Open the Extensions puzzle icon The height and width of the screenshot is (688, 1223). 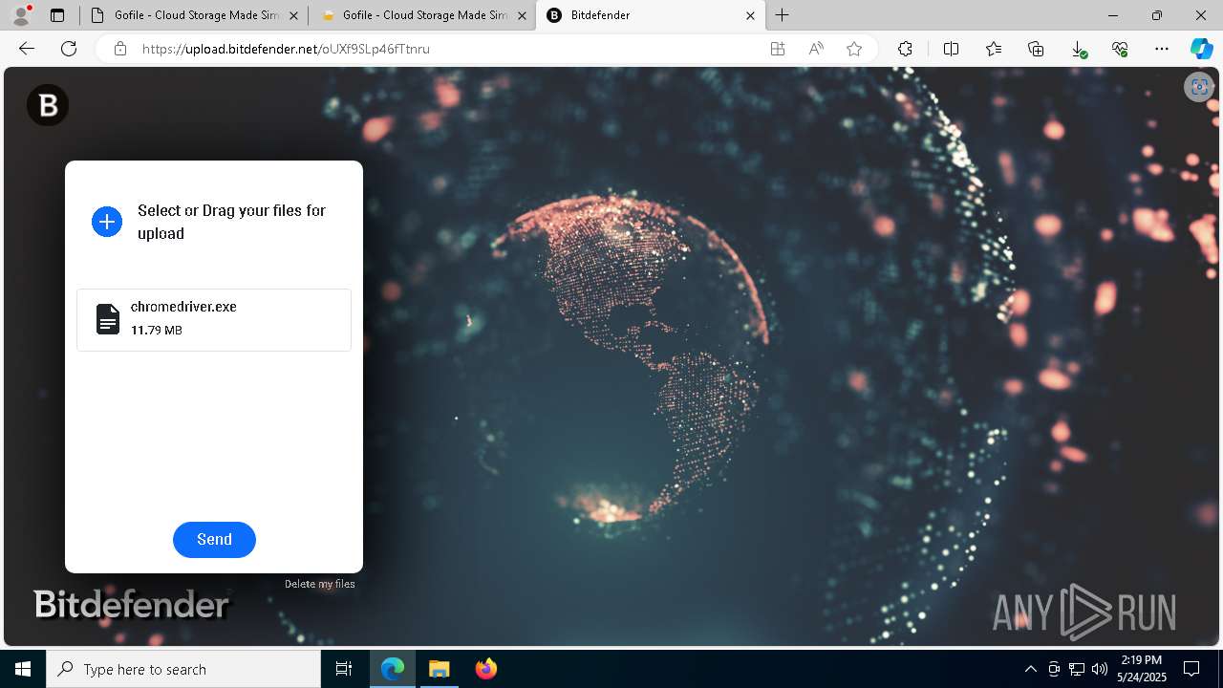click(x=905, y=49)
